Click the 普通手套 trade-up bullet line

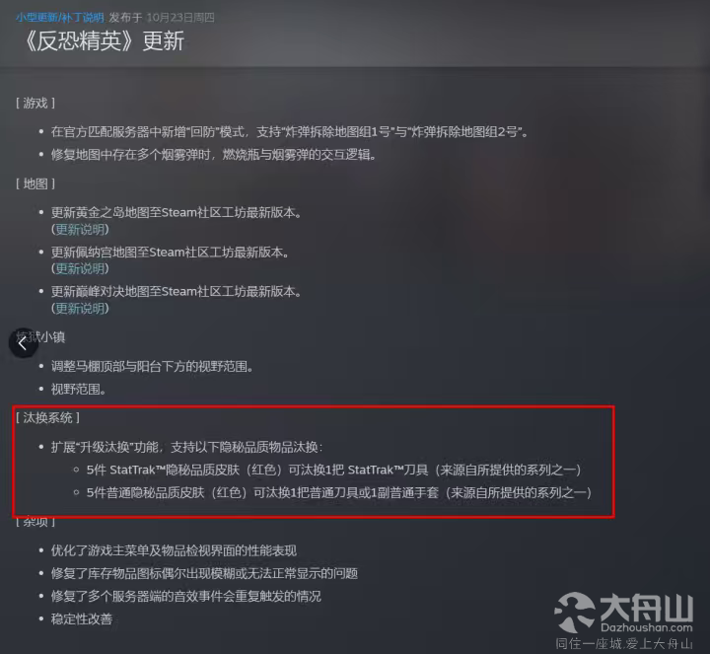[339, 493]
